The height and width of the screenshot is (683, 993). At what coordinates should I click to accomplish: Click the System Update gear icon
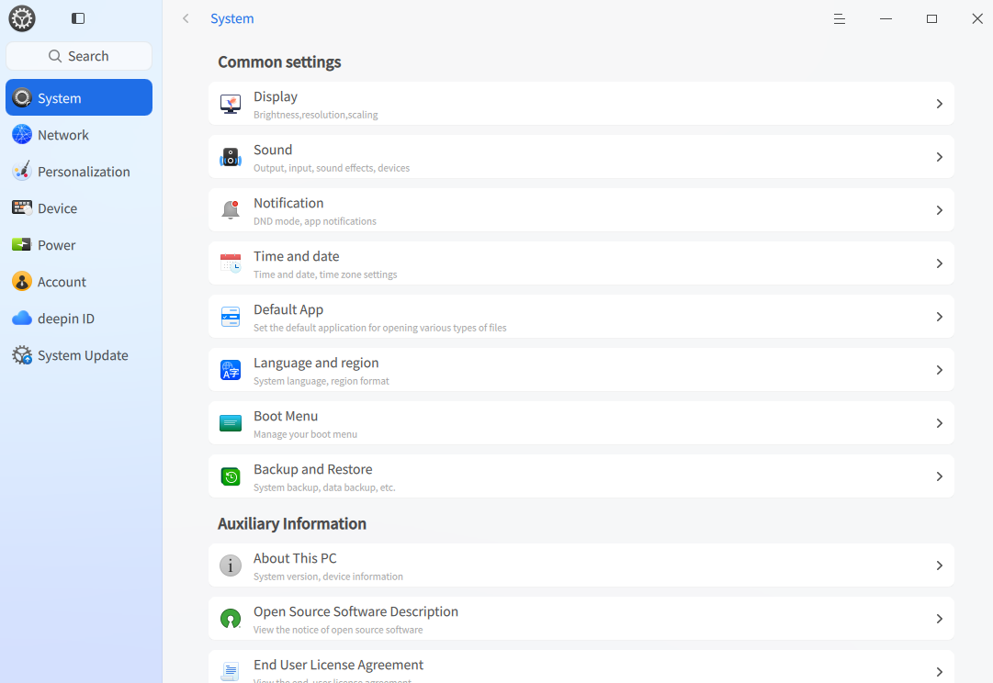[x=22, y=354]
